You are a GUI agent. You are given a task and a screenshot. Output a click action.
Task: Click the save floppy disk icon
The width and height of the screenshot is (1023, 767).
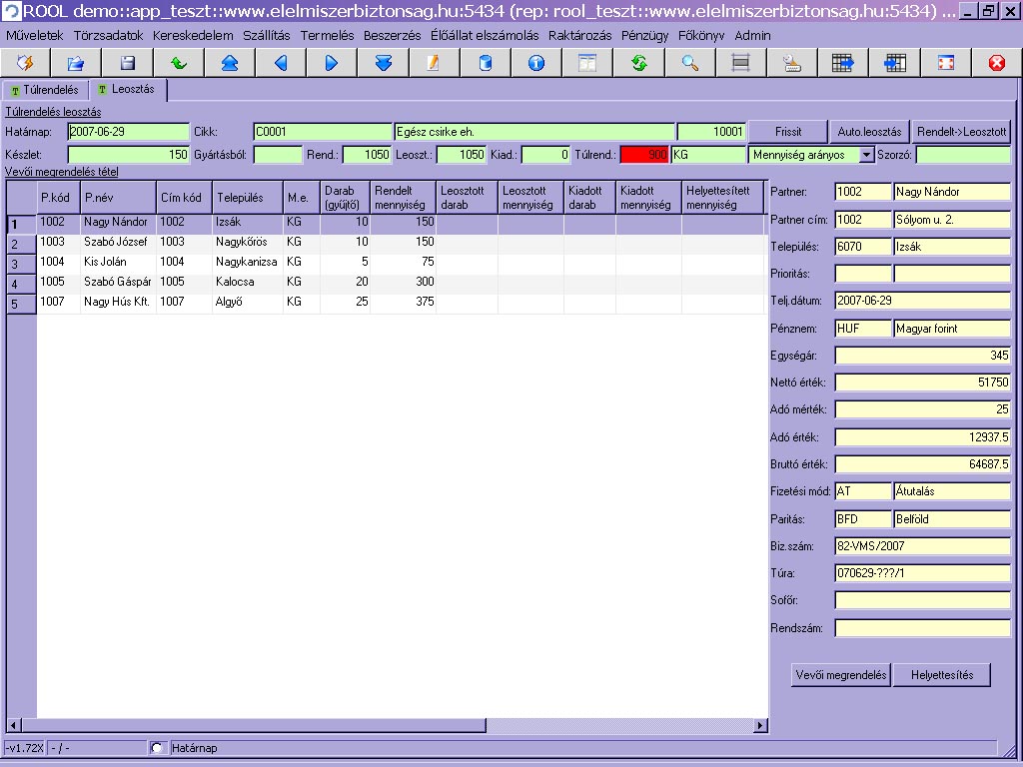click(x=127, y=63)
